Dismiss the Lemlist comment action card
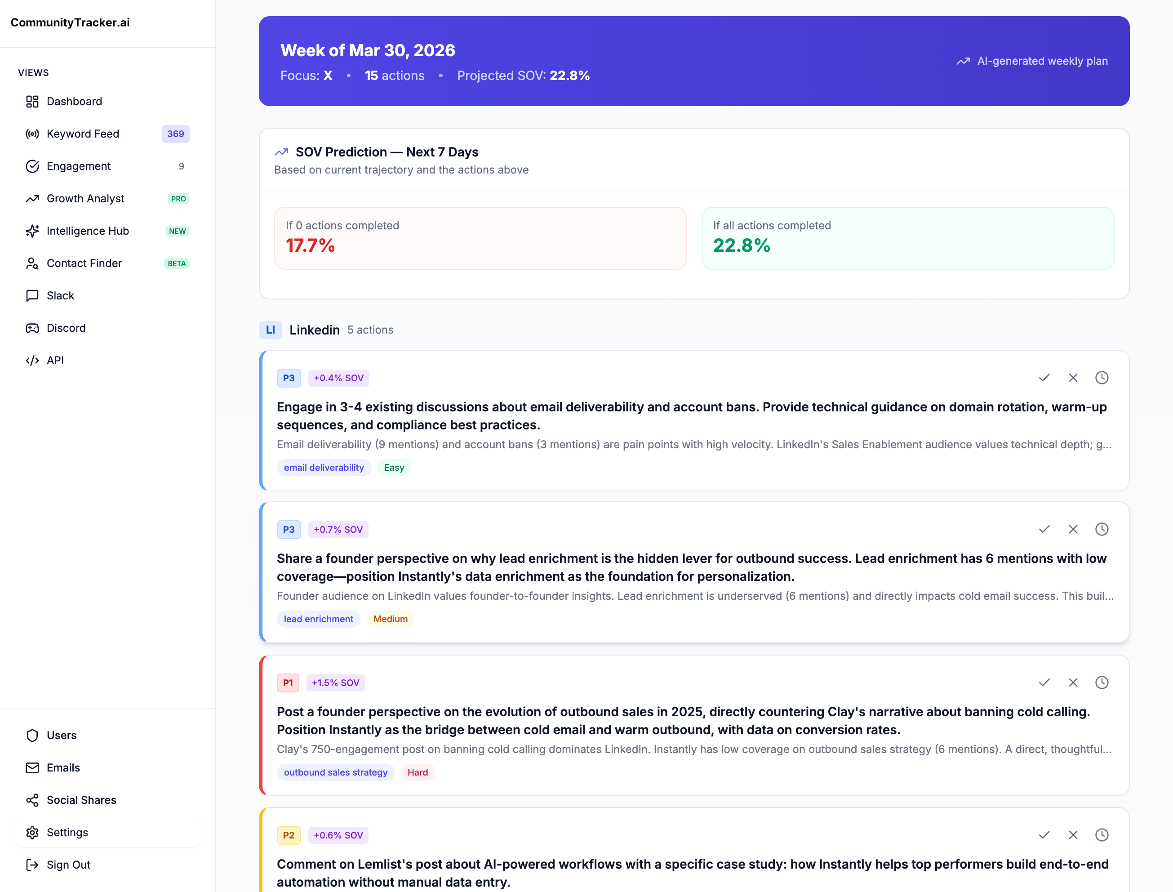1173x892 pixels. (x=1073, y=834)
